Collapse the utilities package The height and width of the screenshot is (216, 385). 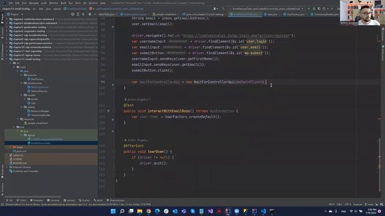tap(22, 107)
